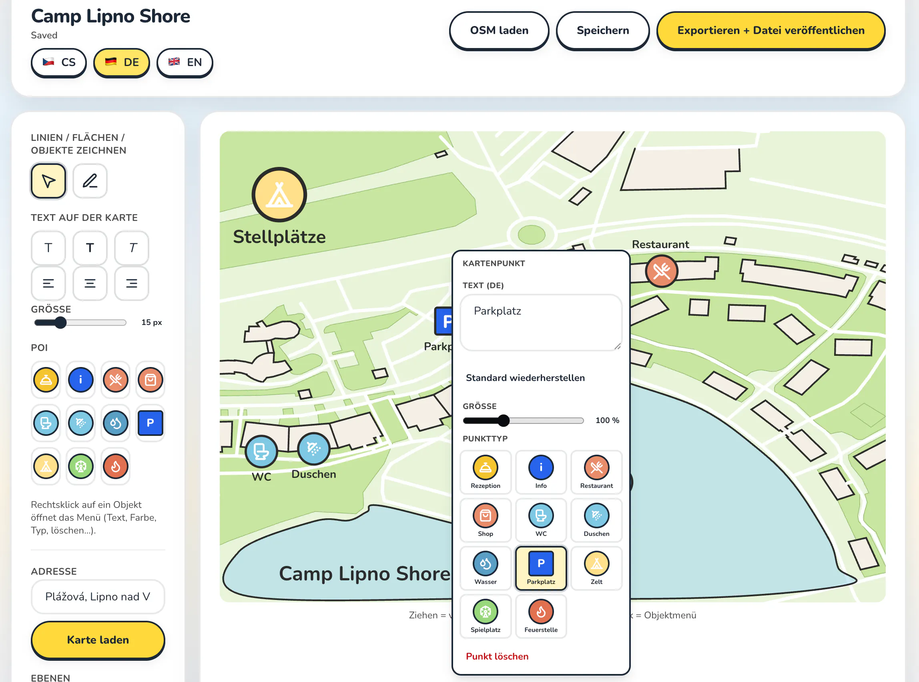Switch language to EN
Screen dimensions: 919x682
[x=185, y=62]
